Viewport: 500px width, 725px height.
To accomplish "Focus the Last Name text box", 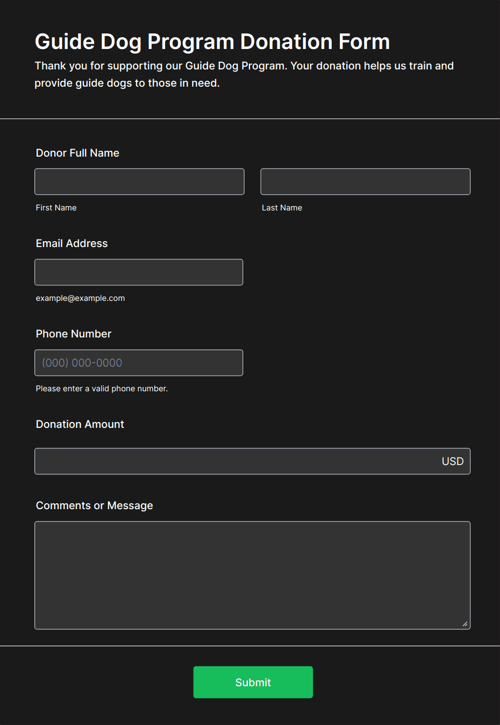I will tap(365, 182).
